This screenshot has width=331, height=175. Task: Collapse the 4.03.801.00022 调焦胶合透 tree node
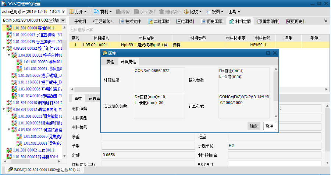click(x=9, y=129)
